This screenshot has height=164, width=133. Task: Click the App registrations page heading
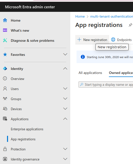click(x=99, y=25)
